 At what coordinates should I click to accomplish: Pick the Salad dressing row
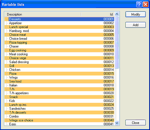[x=59, y=62]
